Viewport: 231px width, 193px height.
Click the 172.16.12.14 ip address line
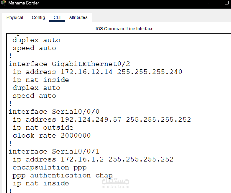98,72
